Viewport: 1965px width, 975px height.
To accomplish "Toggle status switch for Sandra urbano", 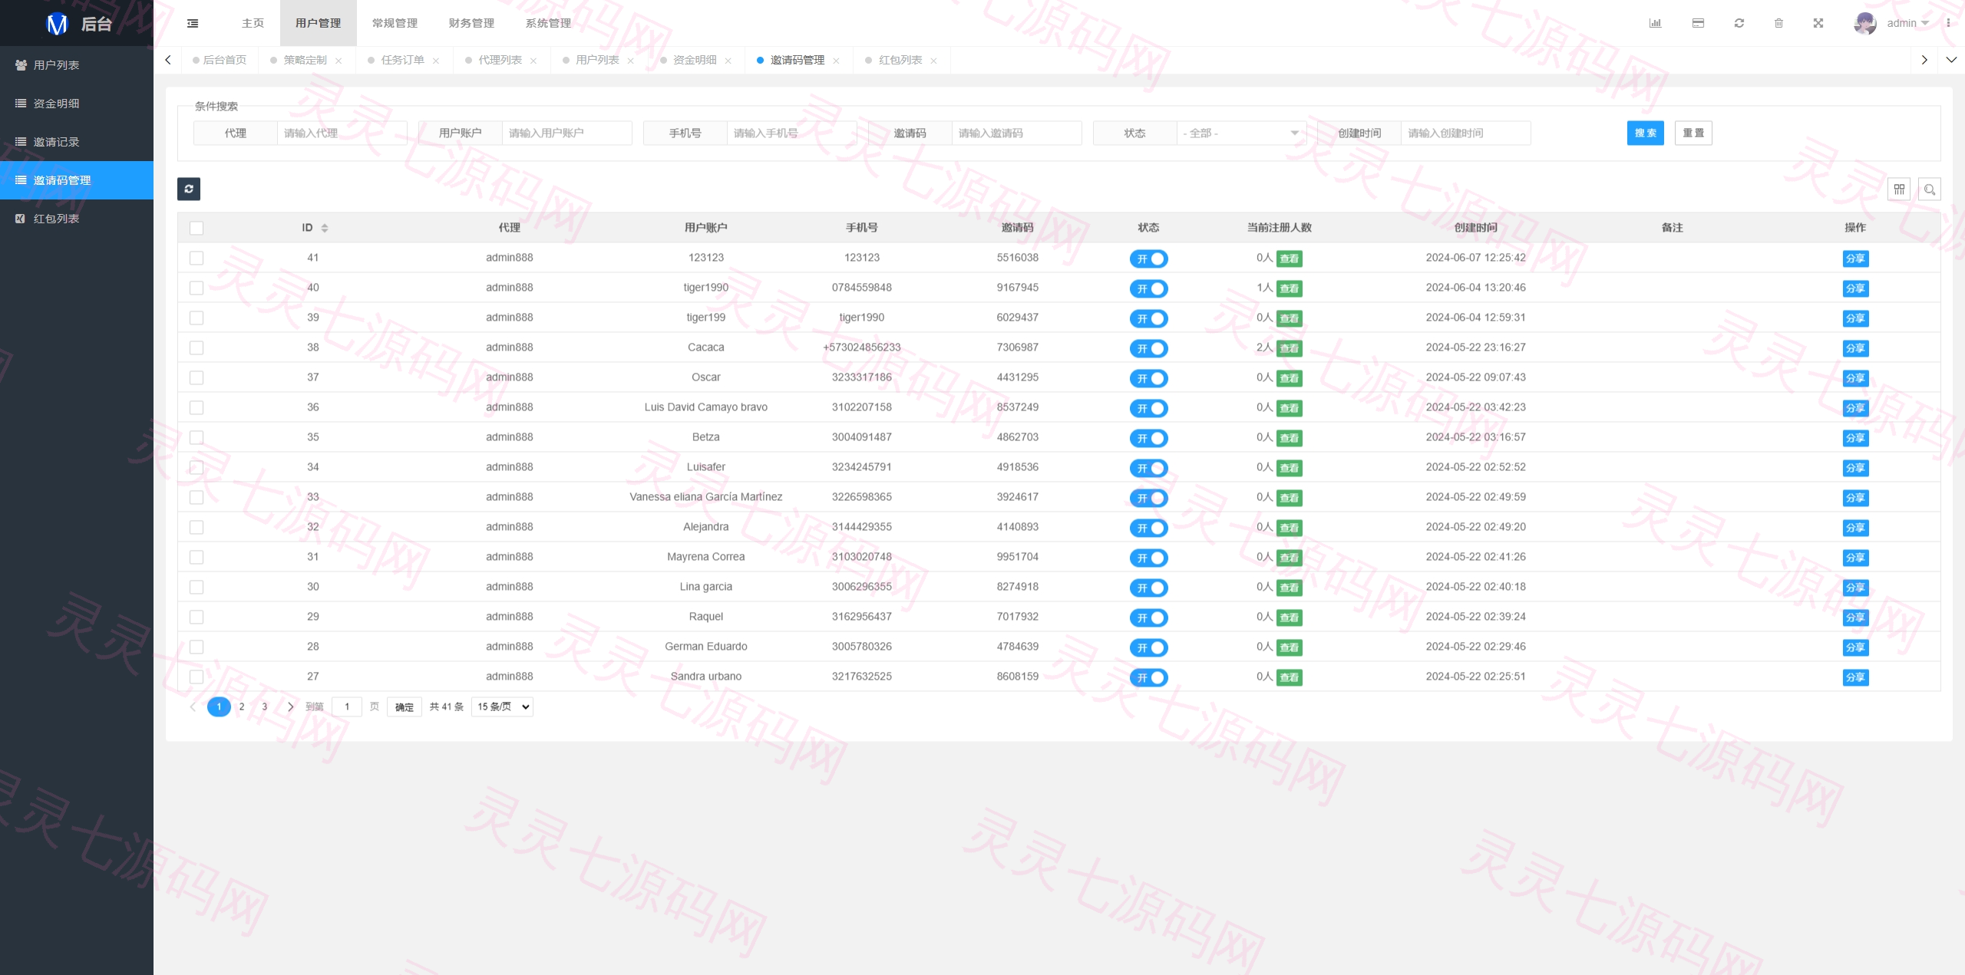I will [1148, 677].
